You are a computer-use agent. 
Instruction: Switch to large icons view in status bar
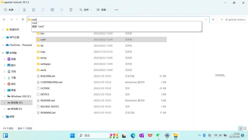click(245, 128)
